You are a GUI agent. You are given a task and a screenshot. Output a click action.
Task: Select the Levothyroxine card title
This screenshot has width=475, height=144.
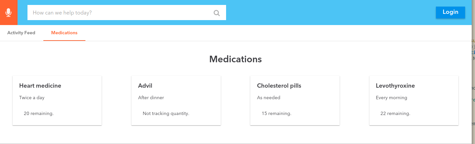click(395, 86)
